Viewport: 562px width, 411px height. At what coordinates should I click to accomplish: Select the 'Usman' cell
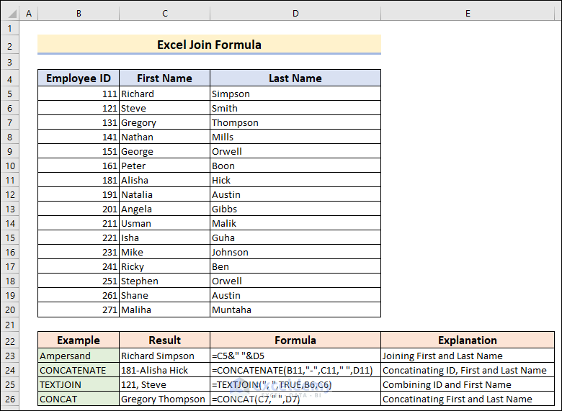pyautogui.click(x=164, y=223)
